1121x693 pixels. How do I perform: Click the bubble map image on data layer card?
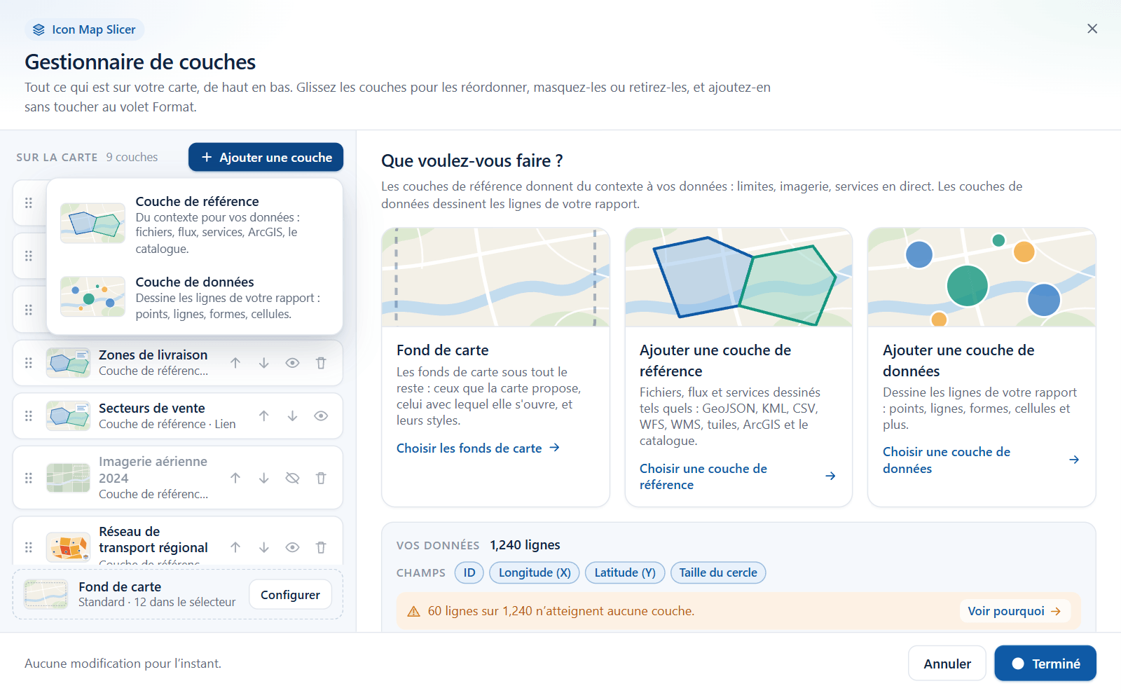tap(982, 277)
